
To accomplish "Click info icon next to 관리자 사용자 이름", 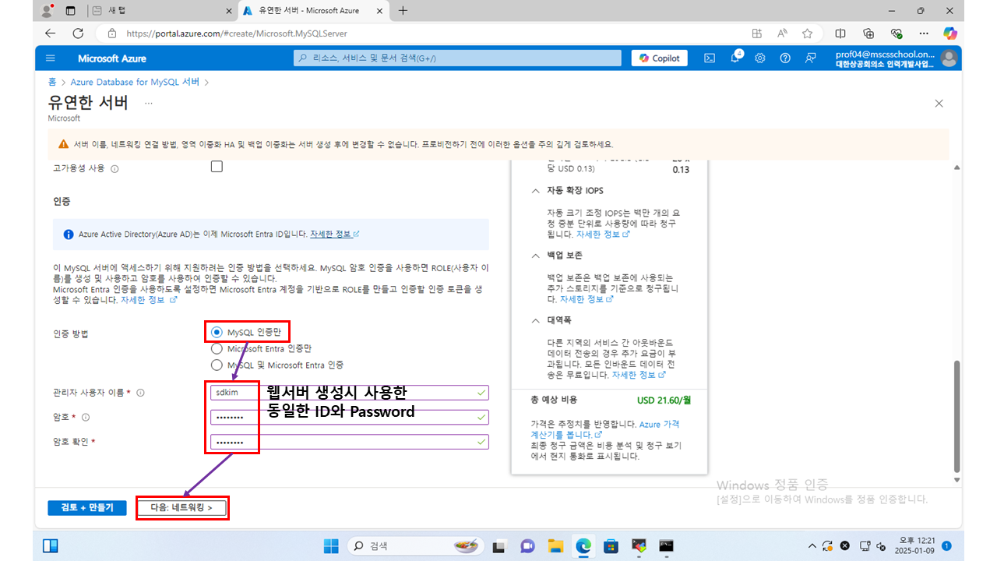I will pyautogui.click(x=141, y=393).
